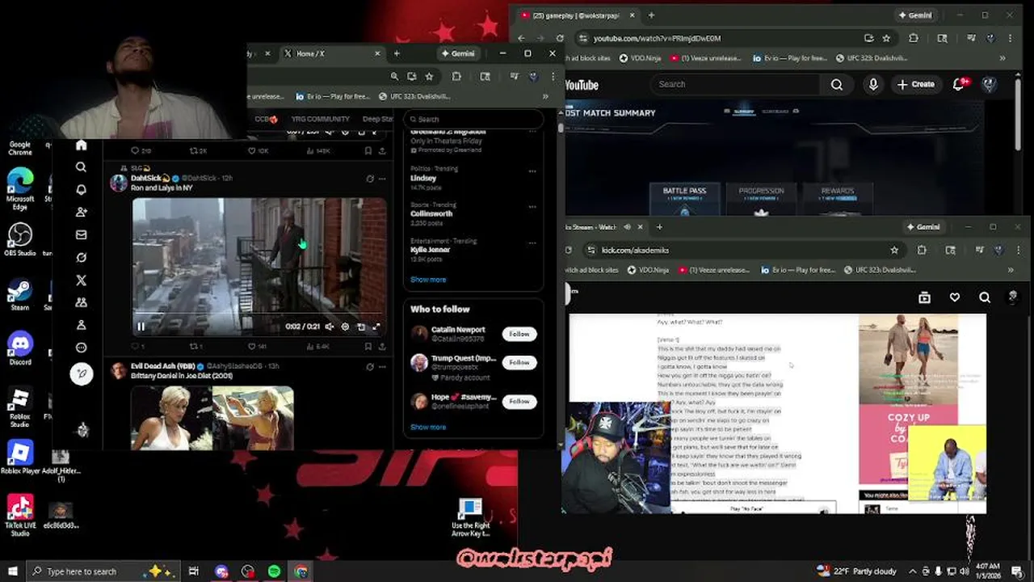This screenshot has height=582, width=1034.
Task: Open Grok in X sidebar
Action: 81,257
